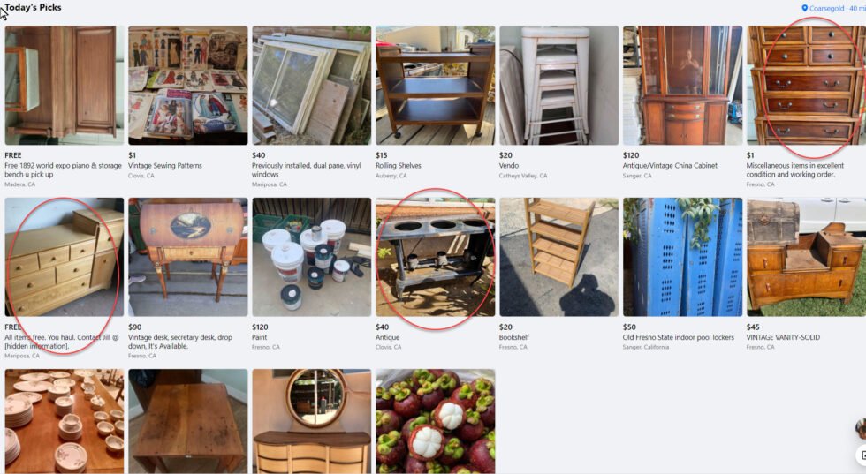The width and height of the screenshot is (866, 474).
Task: Open the Vendo stacked stools photo
Action: click(x=558, y=86)
